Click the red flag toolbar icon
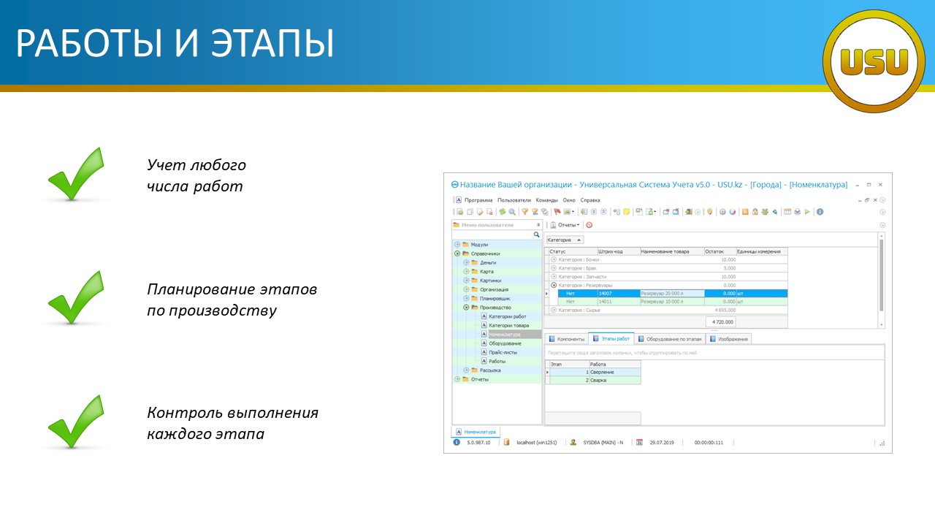This screenshot has width=935, height=526. tap(557, 212)
